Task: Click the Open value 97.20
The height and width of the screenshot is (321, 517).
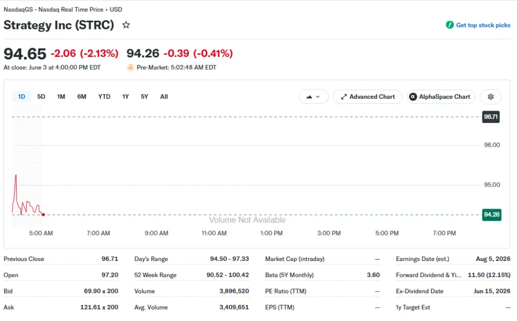Action: click(110, 274)
